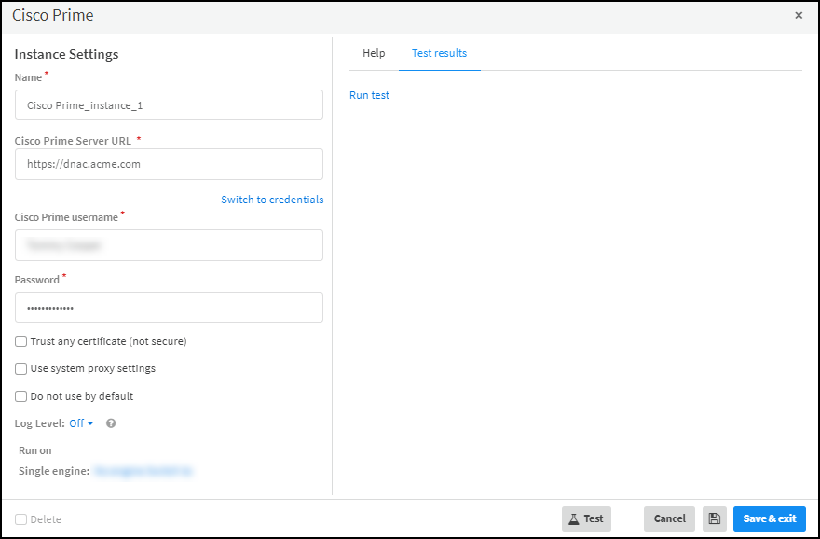Close the Cisco Prime dialog
This screenshot has height=539, width=820.
(x=799, y=16)
